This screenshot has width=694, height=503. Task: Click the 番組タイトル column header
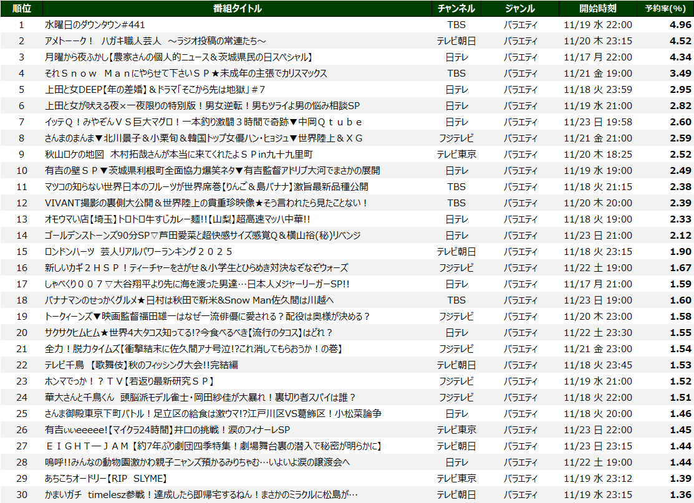pos(237,8)
